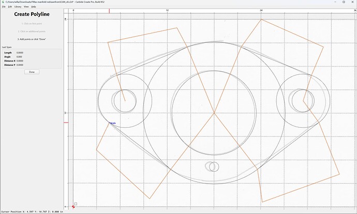Image resolution: width=357 pixels, height=214 pixels.
Task: Open the View menu
Action: pos(26,7)
